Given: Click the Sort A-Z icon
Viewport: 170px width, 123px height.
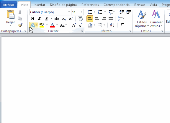Looking at the screenshot, I should point(112,25).
